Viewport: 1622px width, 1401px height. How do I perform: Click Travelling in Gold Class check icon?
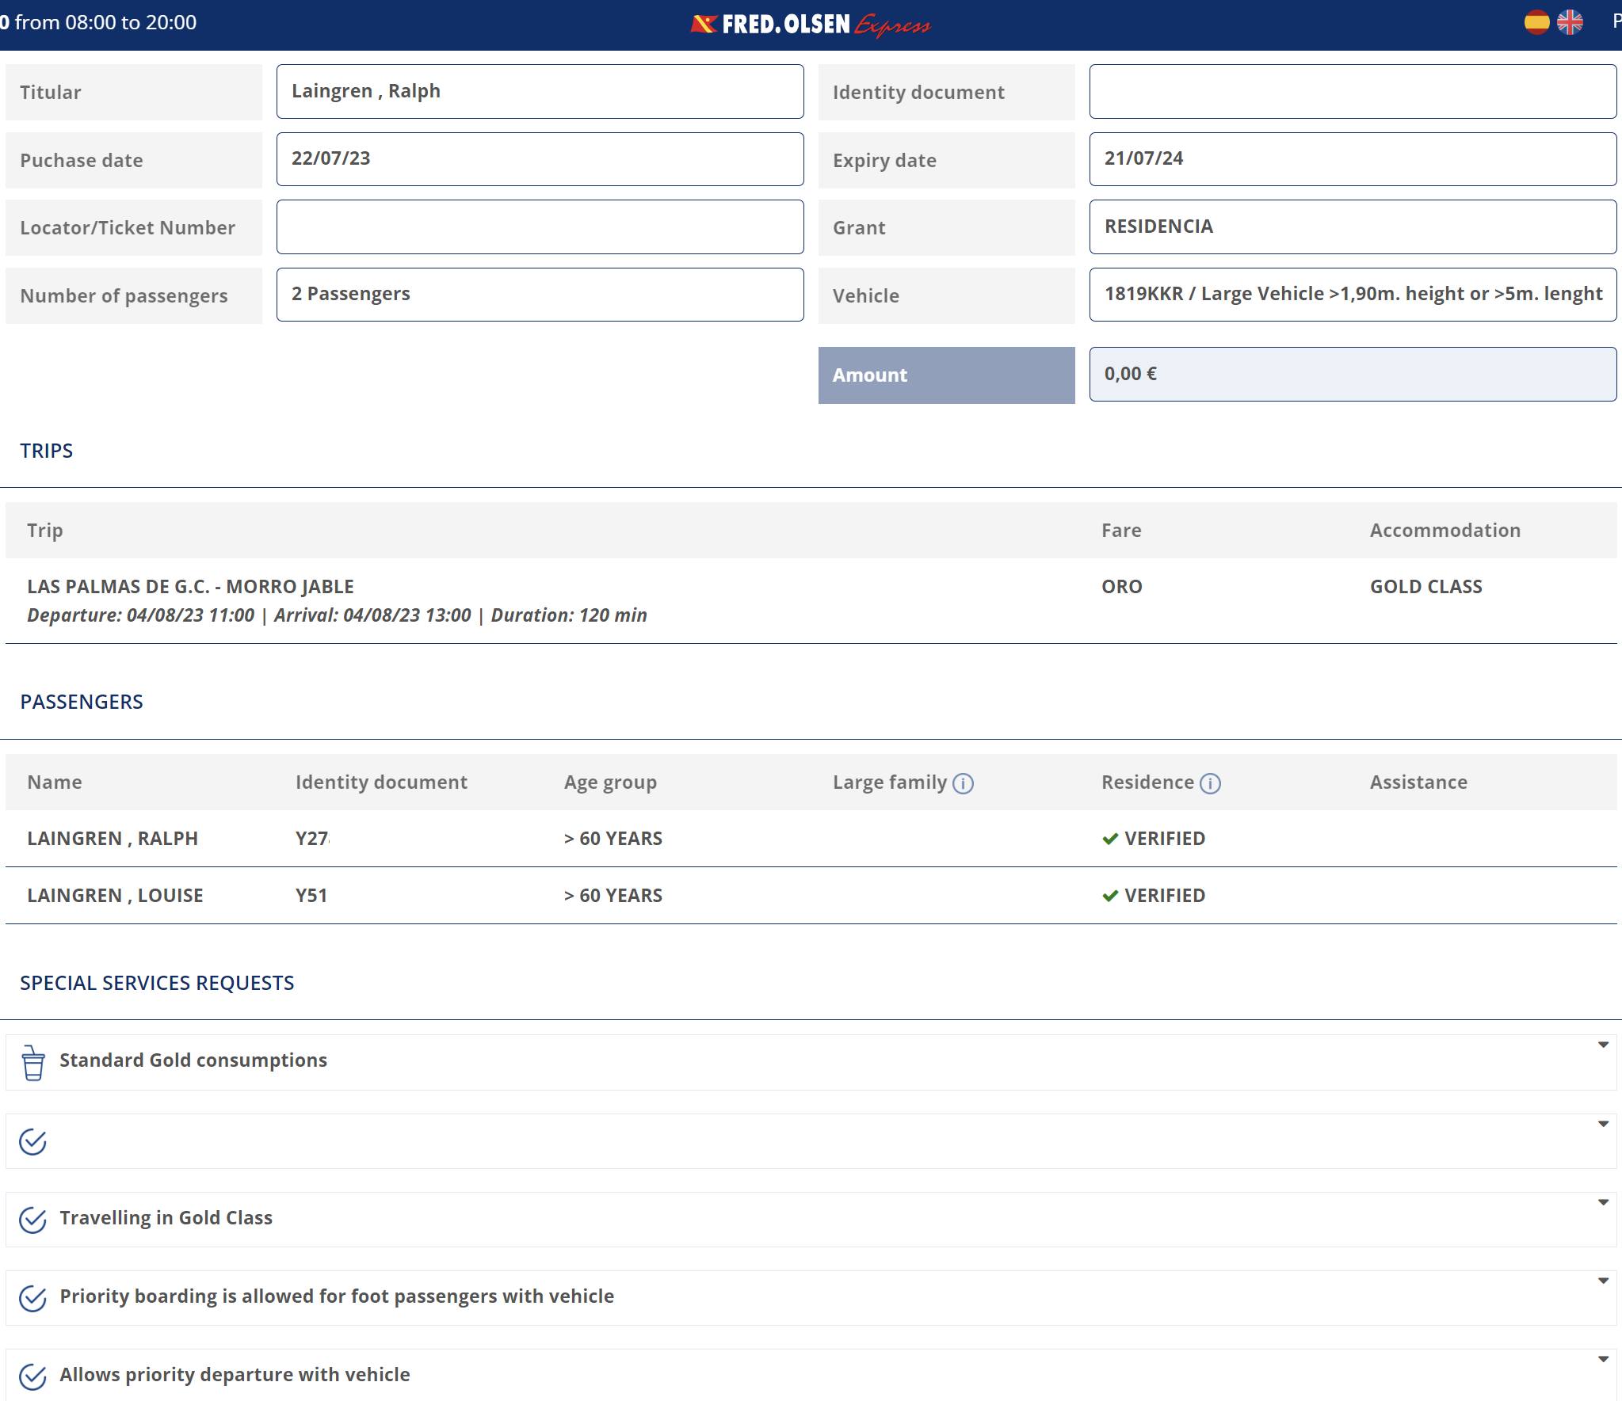(x=32, y=1220)
